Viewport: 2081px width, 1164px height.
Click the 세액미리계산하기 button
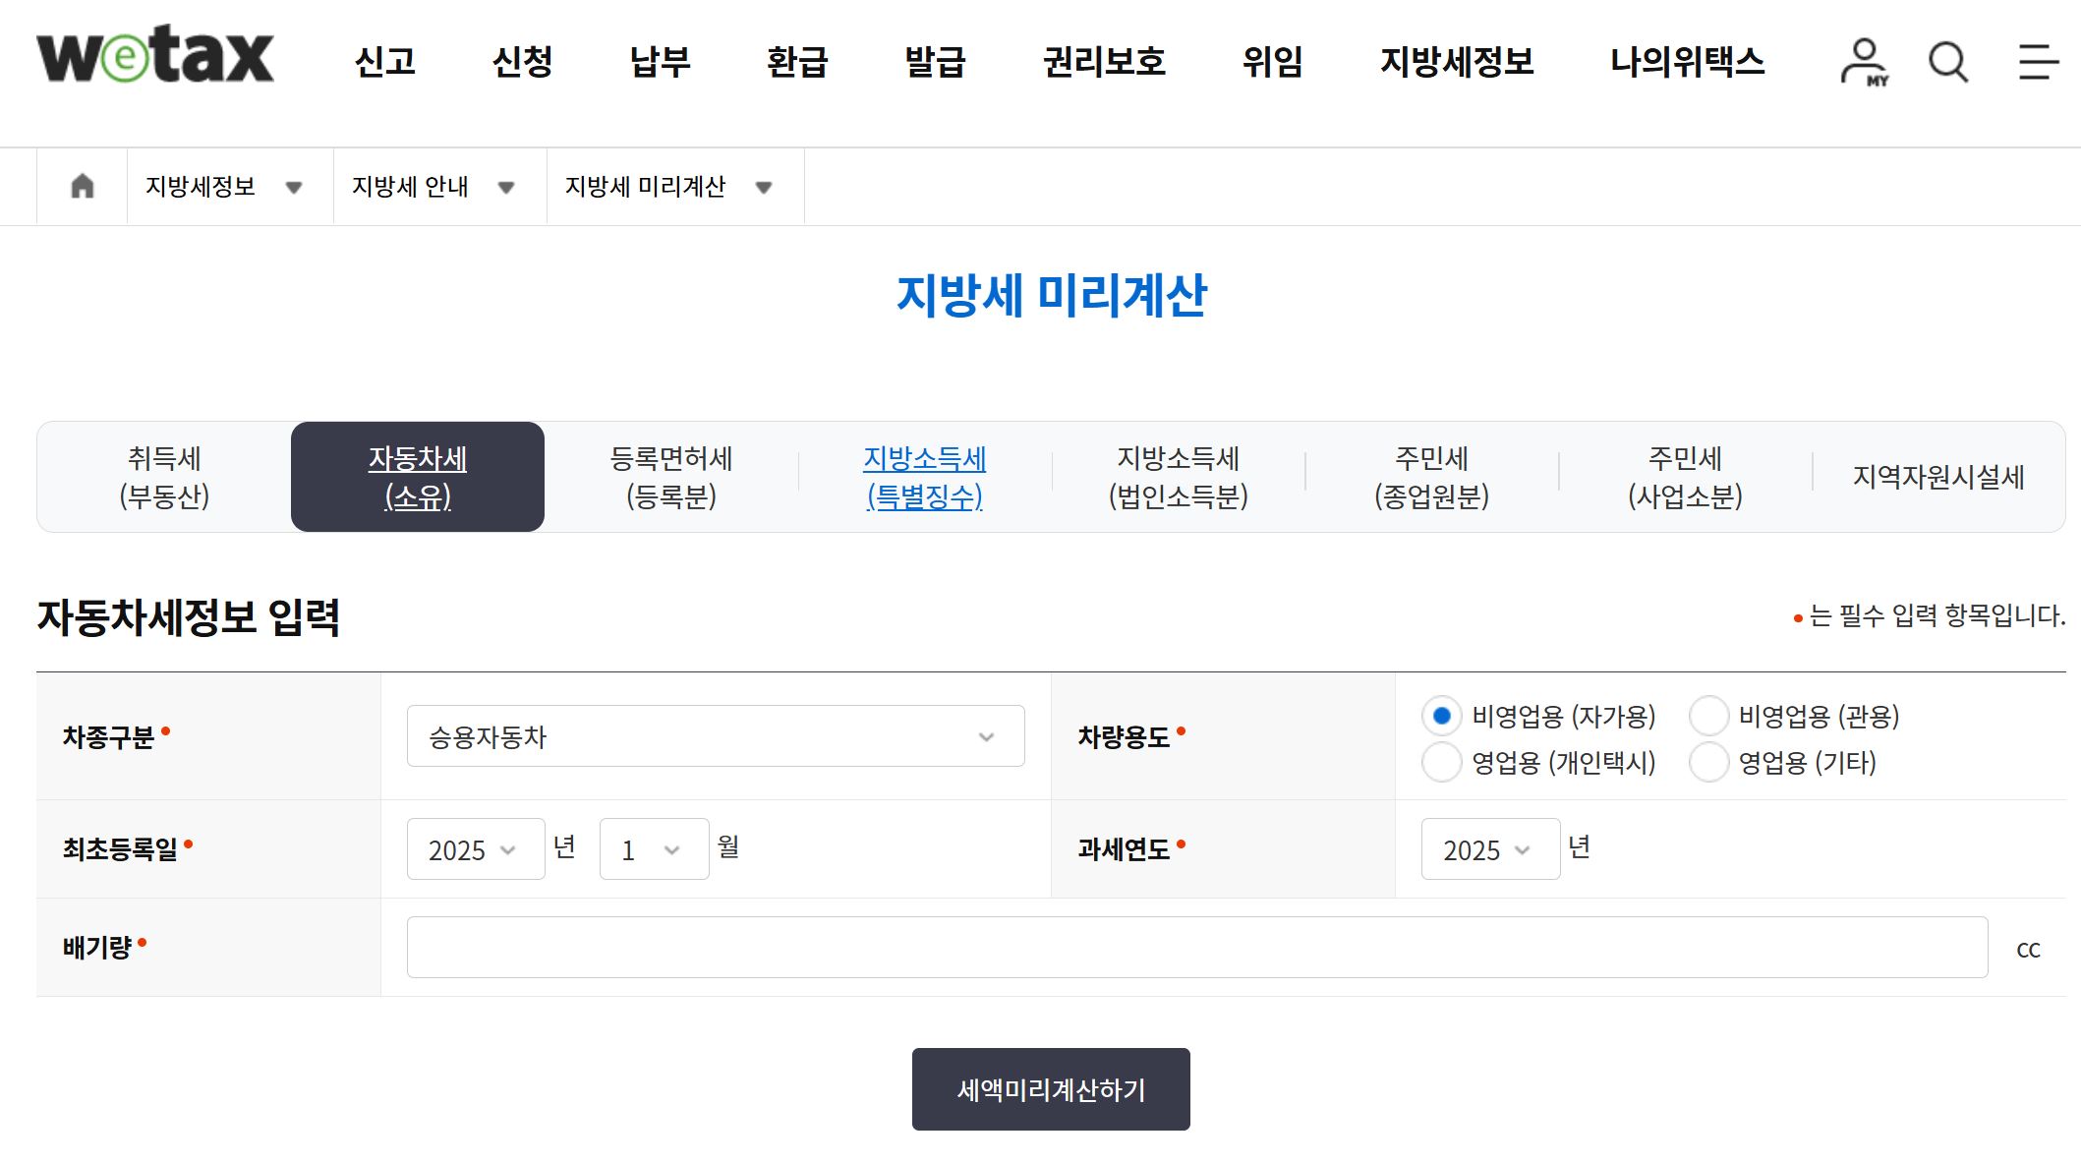click(x=1050, y=1088)
